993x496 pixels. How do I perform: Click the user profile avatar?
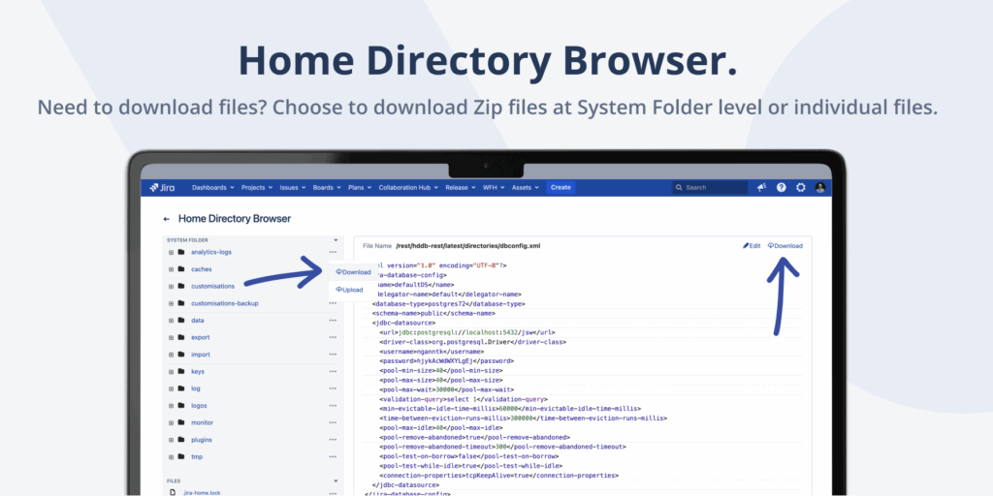[x=820, y=187]
